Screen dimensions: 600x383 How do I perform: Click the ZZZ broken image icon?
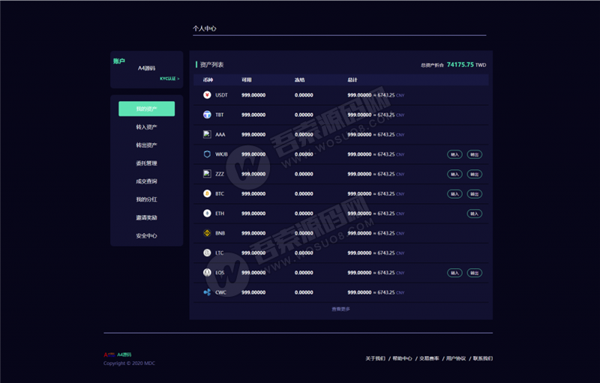point(207,174)
